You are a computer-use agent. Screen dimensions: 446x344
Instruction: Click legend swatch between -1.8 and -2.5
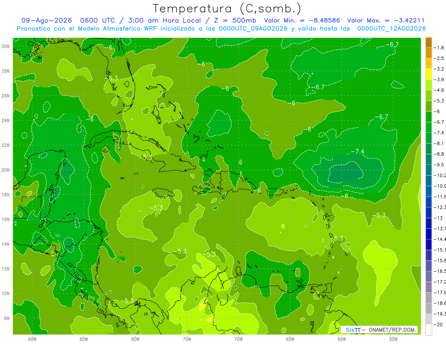pos(429,53)
